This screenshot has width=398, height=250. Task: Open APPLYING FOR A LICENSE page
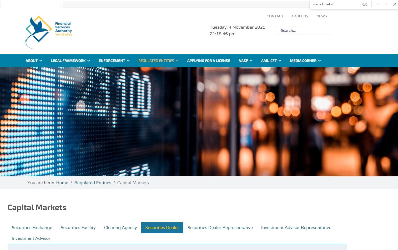coord(209,61)
